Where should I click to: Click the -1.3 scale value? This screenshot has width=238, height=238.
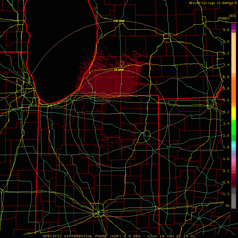coord(225,194)
